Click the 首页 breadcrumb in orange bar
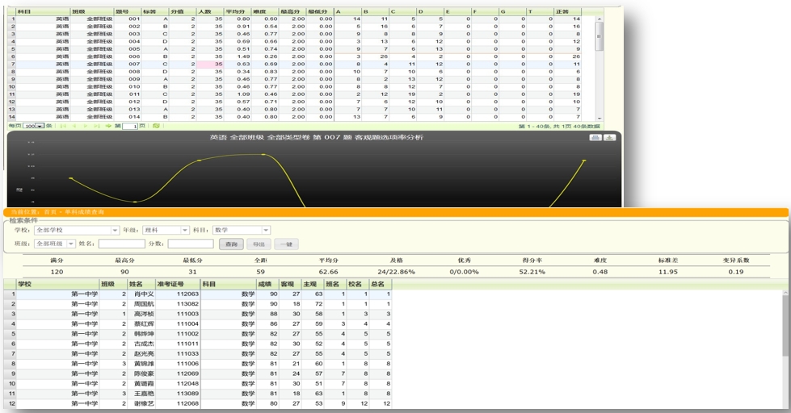791x413 pixels. pos(50,212)
